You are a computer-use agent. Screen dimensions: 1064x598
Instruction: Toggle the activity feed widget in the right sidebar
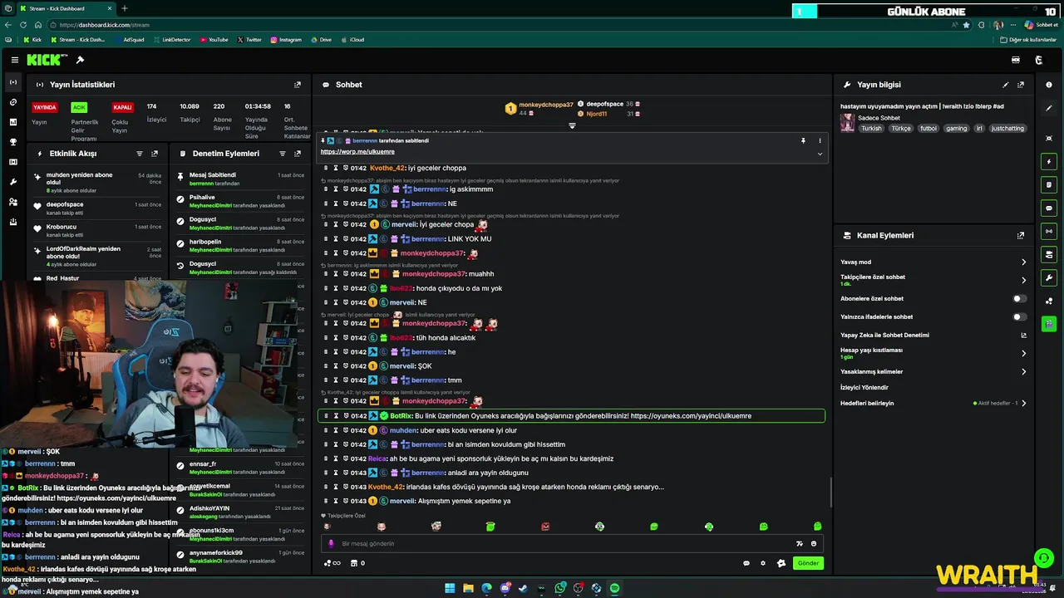pos(1049,162)
